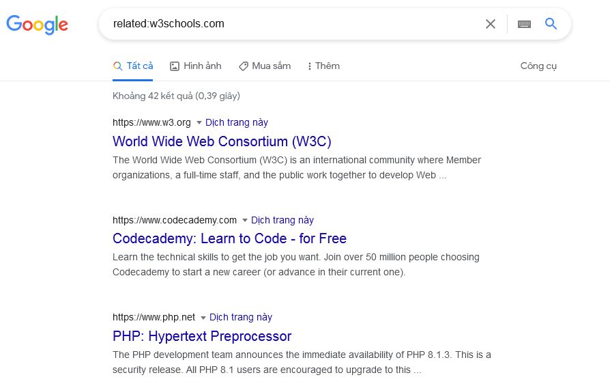Click the blue magnifier search icon
The width and height of the screenshot is (610, 386).
click(x=551, y=24)
